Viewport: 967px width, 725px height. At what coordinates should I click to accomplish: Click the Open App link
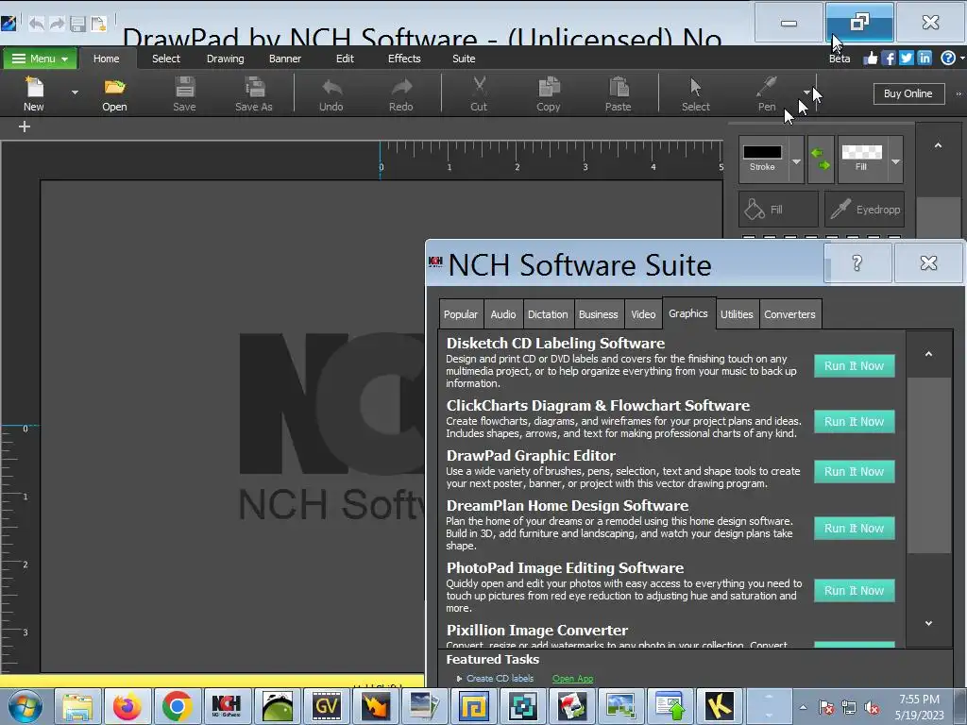point(572,678)
